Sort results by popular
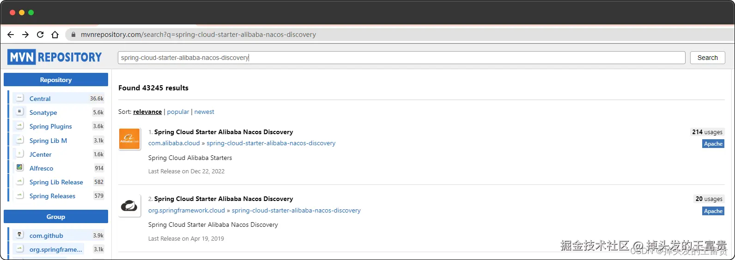735x260 pixels. click(178, 112)
